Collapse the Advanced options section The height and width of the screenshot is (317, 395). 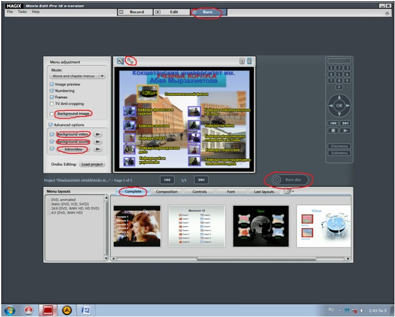[x=52, y=124]
